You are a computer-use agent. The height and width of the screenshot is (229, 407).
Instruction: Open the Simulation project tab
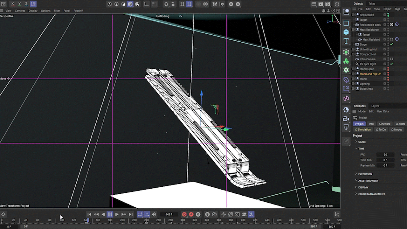[363, 129]
